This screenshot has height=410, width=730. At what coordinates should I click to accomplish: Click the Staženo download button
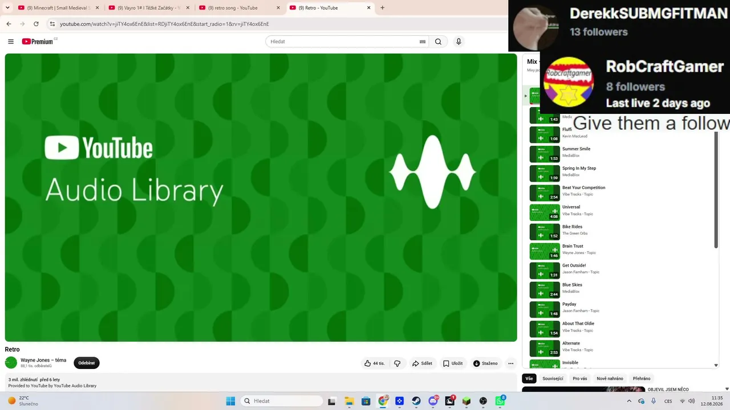[485, 363]
